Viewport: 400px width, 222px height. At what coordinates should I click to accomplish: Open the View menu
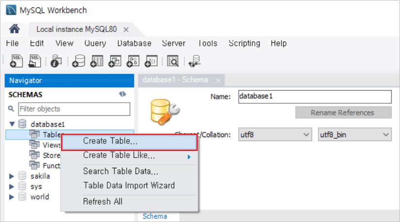pyautogui.click(x=64, y=43)
